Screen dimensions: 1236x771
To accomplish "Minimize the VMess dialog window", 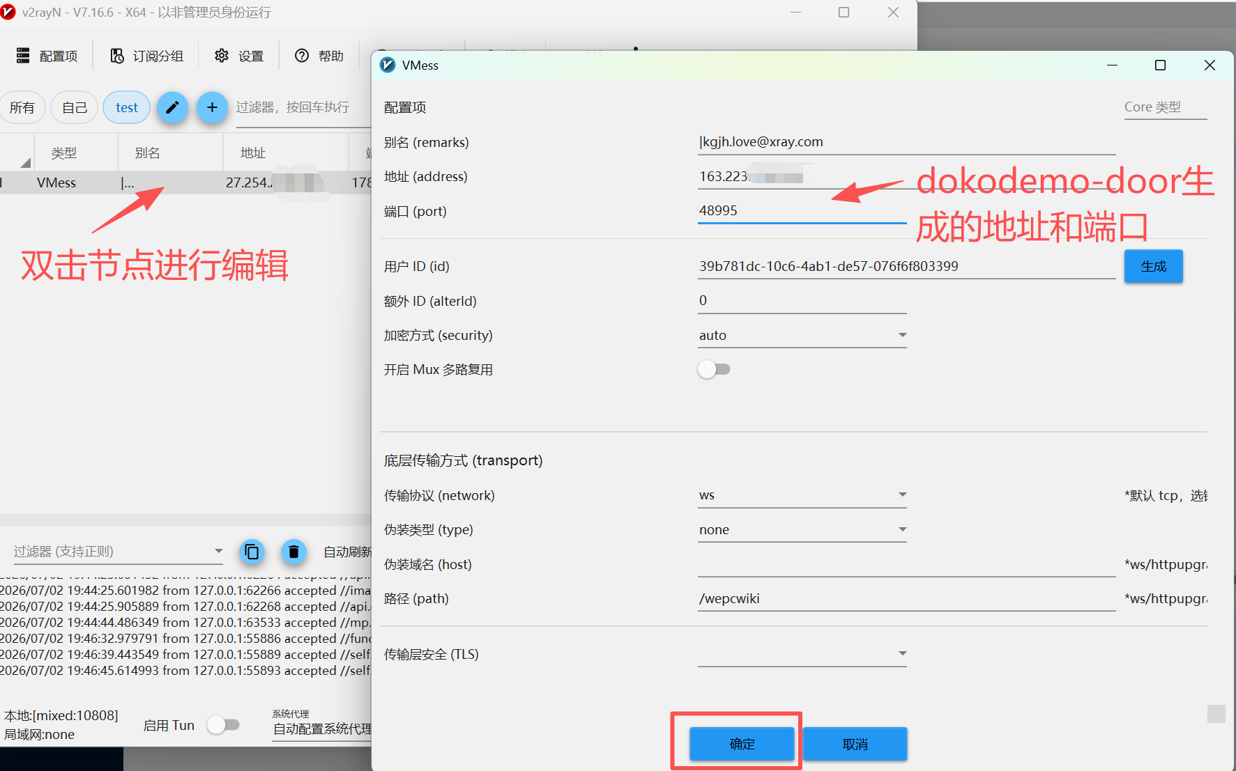I will click(x=1112, y=65).
